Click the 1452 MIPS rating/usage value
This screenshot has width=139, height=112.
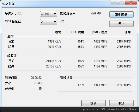101,41
